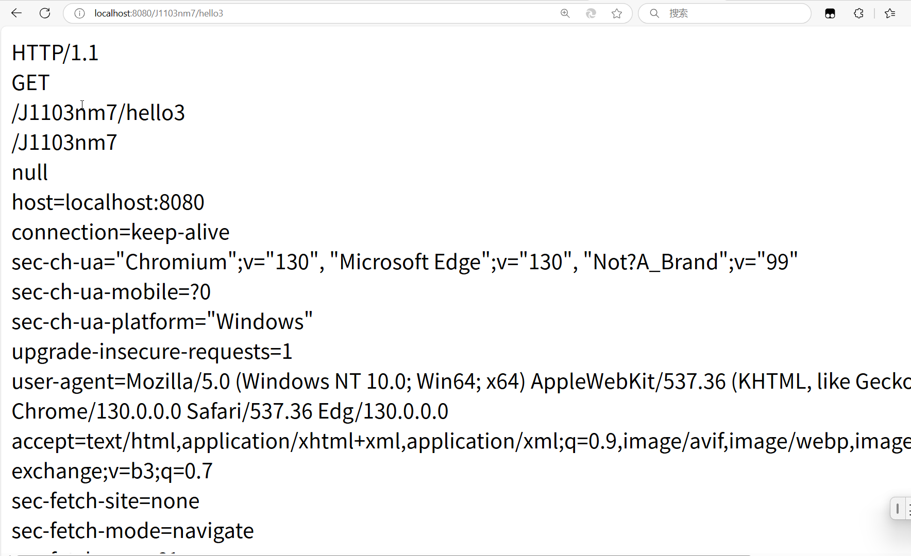The width and height of the screenshot is (911, 556).
Task: Go back to the previous page
Action: pyautogui.click(x=16, y=13)
